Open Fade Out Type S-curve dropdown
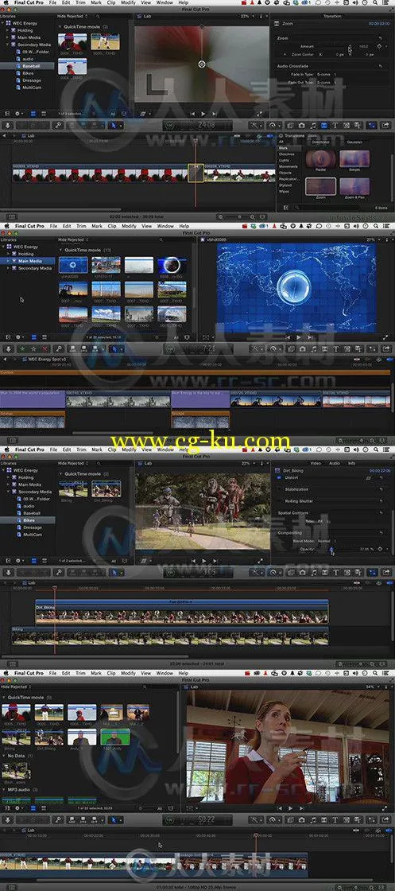The width and height of the screenshot is (395, 891). click(x=327, y=83)
